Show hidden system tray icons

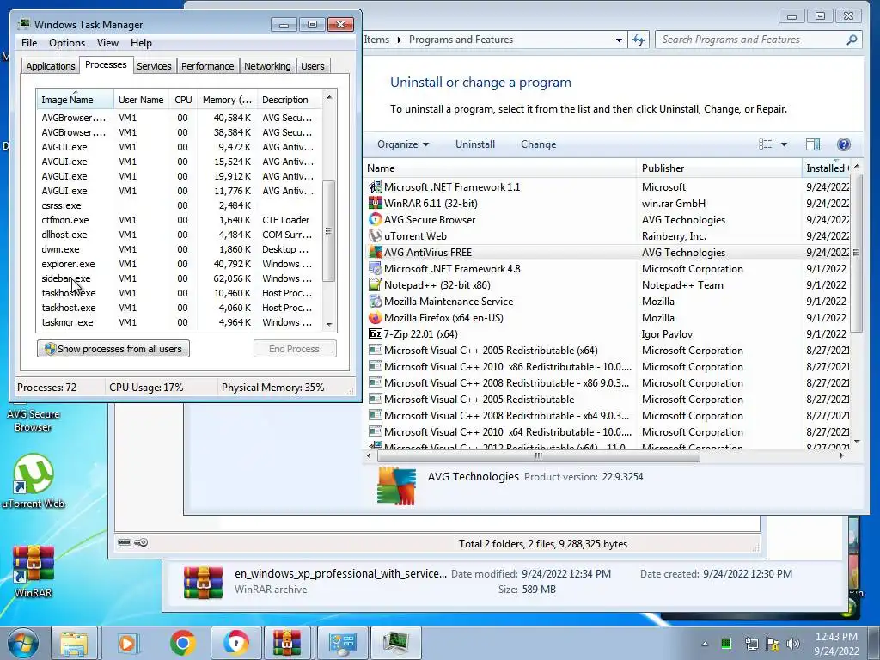pyautogui.click(x=705, y=644)
